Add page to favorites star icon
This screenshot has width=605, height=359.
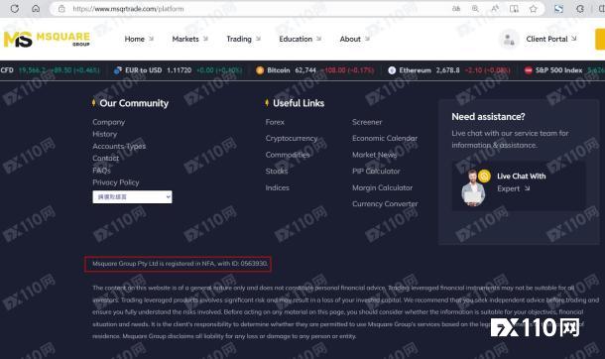(x=534, y=9)
